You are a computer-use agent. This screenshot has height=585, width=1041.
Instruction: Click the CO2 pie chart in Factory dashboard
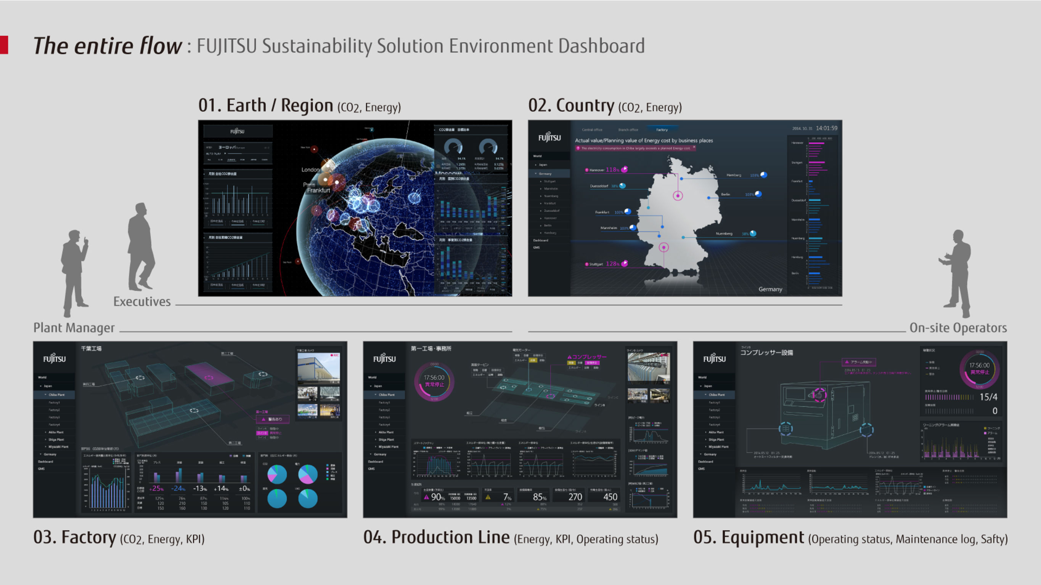tap(277, 475)
